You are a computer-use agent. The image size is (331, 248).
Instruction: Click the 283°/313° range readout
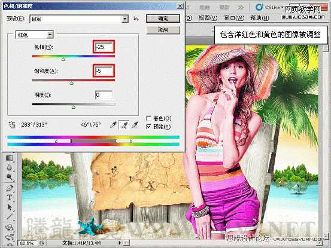(x=34, y=125)
